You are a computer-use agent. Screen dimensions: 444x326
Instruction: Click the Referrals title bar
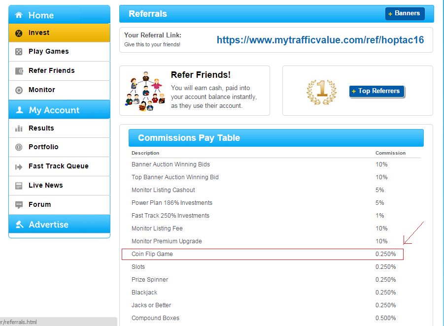(276, 14)
